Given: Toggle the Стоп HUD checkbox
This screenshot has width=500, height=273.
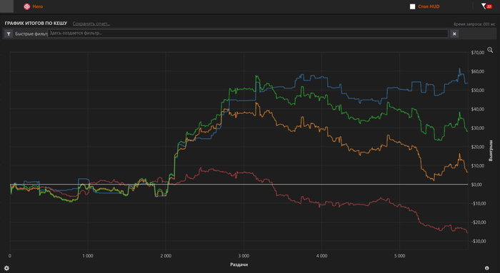Looking at the screenshot, I should point(412,6).
